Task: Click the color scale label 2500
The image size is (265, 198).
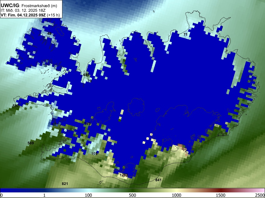Action: pos(260,195)
